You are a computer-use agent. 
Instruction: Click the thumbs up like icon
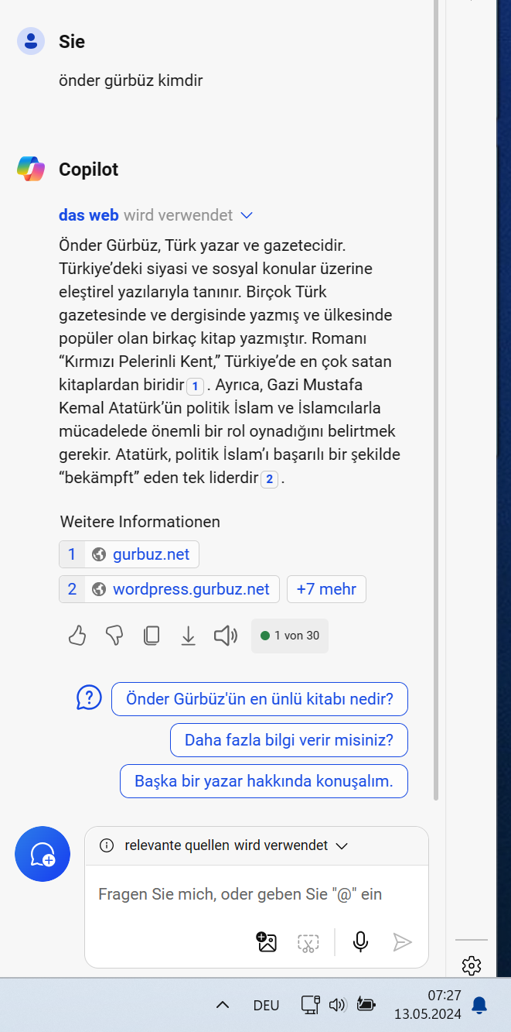tap(77, 636)
